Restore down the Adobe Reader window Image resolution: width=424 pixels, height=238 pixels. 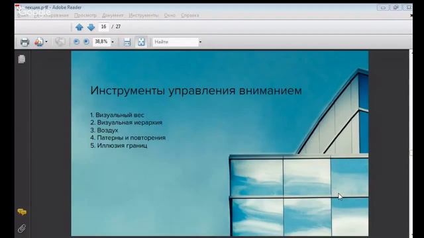tap(396, 7)
